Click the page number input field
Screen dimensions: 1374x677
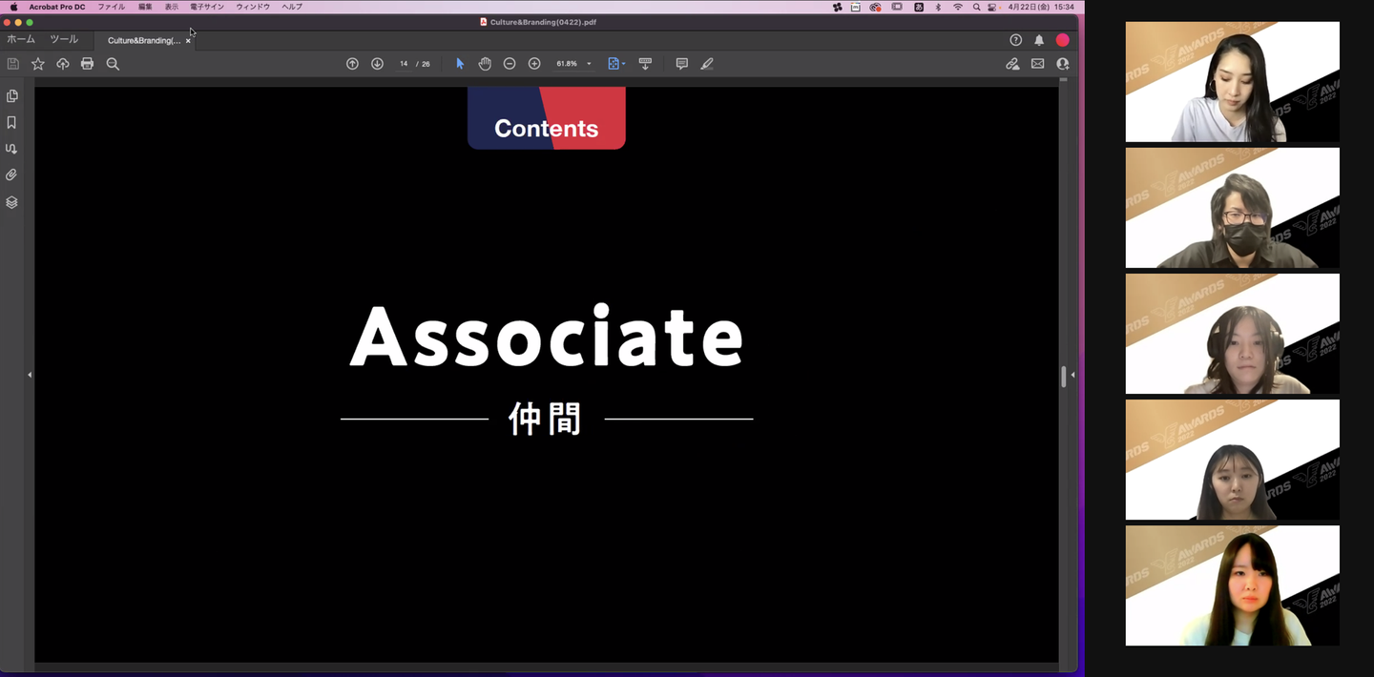click(x=404, y=64)
